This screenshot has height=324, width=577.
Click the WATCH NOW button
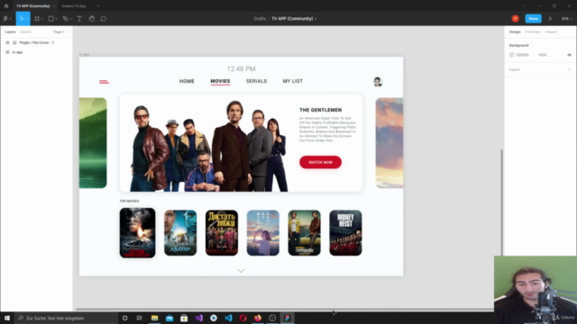click(x=320, y=162)
